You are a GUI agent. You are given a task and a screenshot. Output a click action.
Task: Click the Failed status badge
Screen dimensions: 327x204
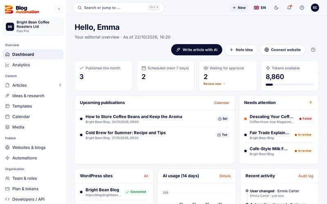(x=305, y=119)
